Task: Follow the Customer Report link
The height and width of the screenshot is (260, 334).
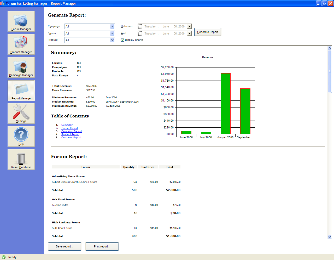Action: (71, 138)
